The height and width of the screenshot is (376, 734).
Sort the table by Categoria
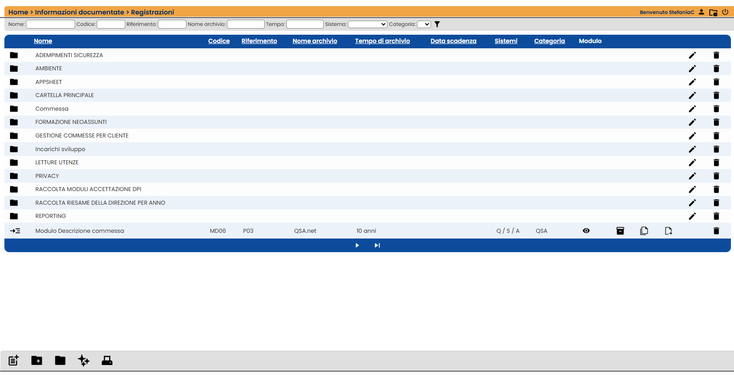pos(550,41)
